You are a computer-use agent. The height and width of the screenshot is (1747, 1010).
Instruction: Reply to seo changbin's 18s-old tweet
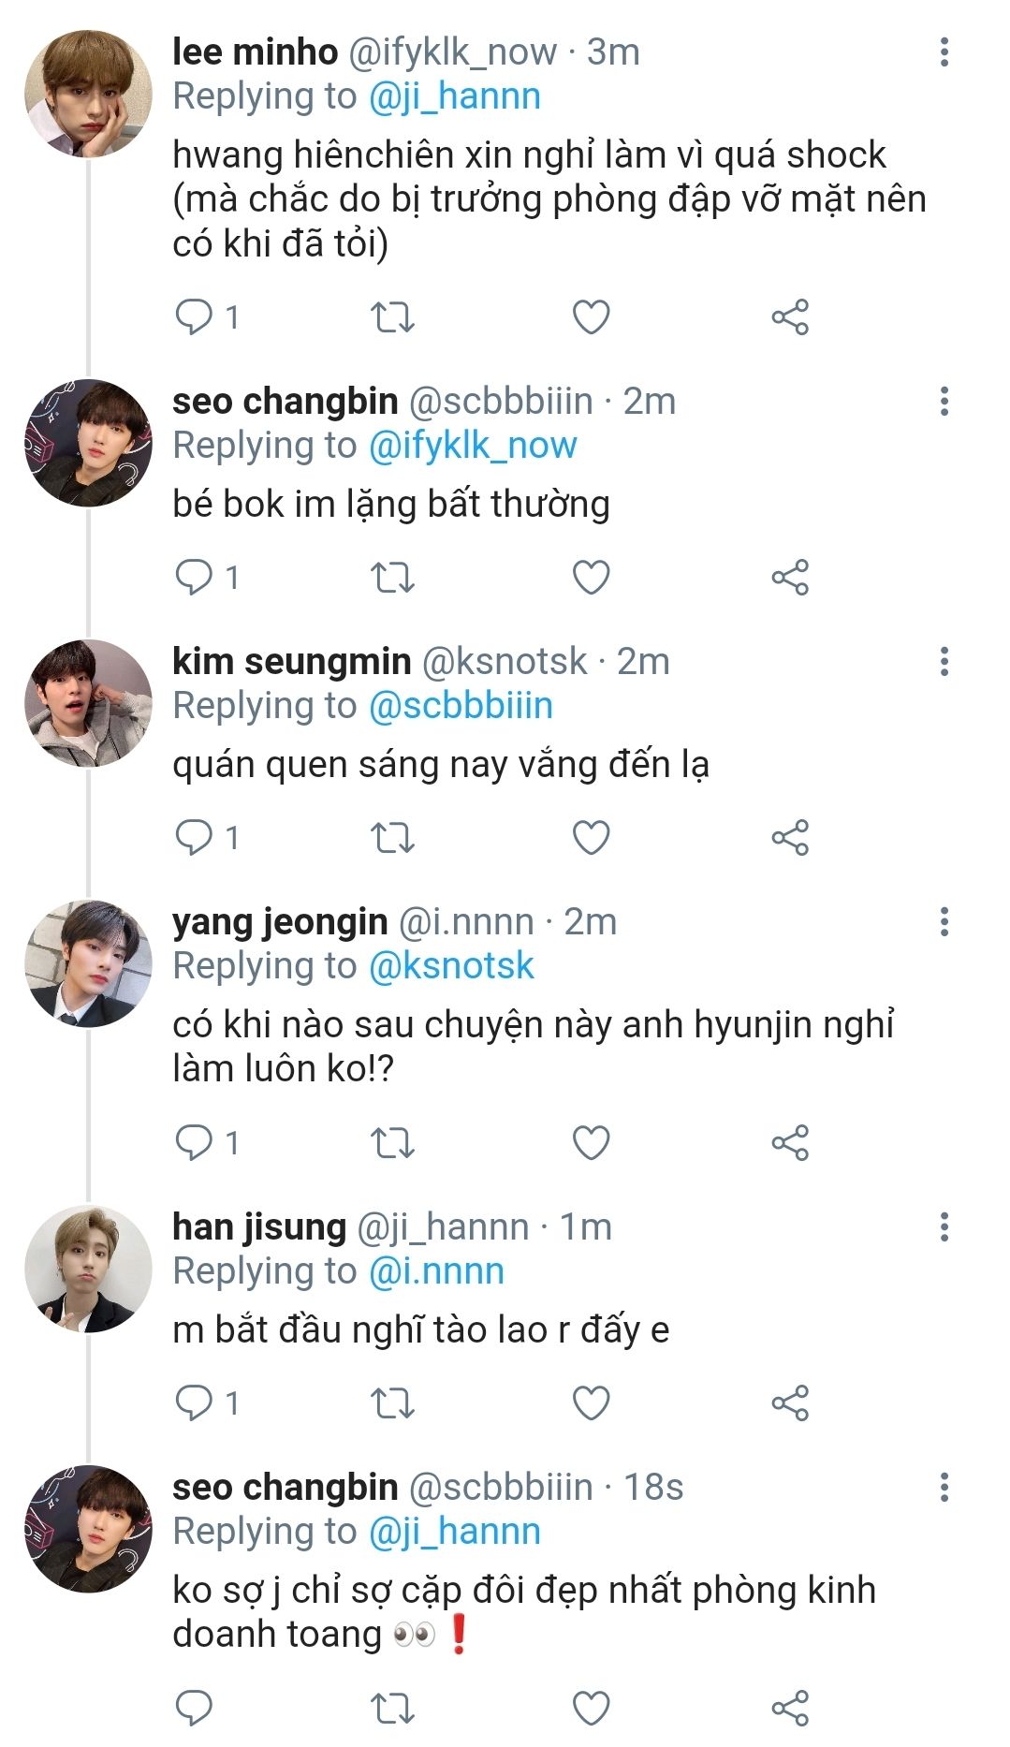[x=194, y=1709]
